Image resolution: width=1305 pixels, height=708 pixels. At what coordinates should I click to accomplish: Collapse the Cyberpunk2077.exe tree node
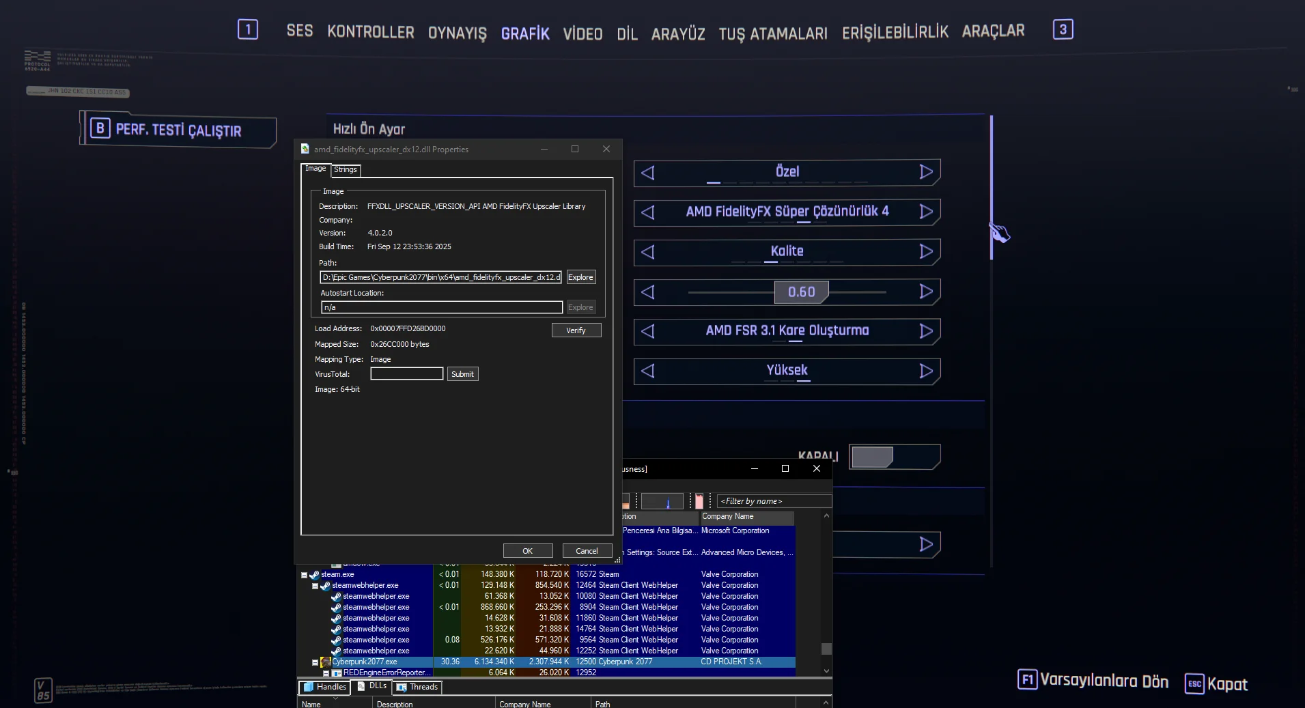(x=315, y=662)
